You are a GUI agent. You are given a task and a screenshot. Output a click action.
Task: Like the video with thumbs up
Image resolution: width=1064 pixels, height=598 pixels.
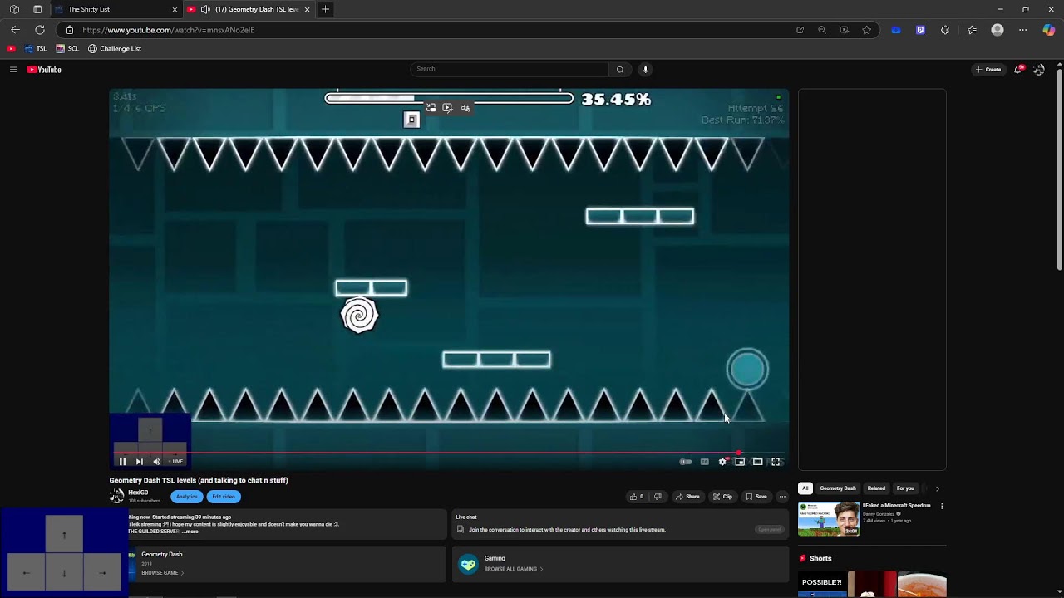pos(636,497)
